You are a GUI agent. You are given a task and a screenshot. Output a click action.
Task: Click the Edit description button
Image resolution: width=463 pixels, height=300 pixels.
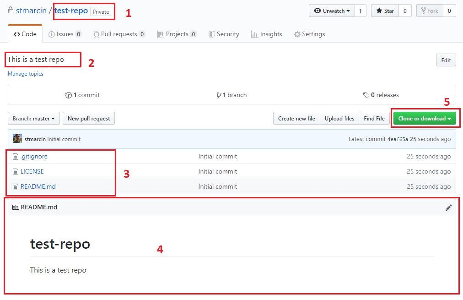pyautogui.click(x=446, y=60)
